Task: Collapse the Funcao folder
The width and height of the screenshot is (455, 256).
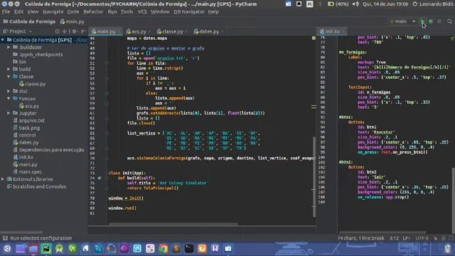Action: [x=9, y=98]
